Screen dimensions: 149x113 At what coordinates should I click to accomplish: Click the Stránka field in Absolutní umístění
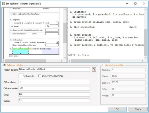[x=128, y=70]
